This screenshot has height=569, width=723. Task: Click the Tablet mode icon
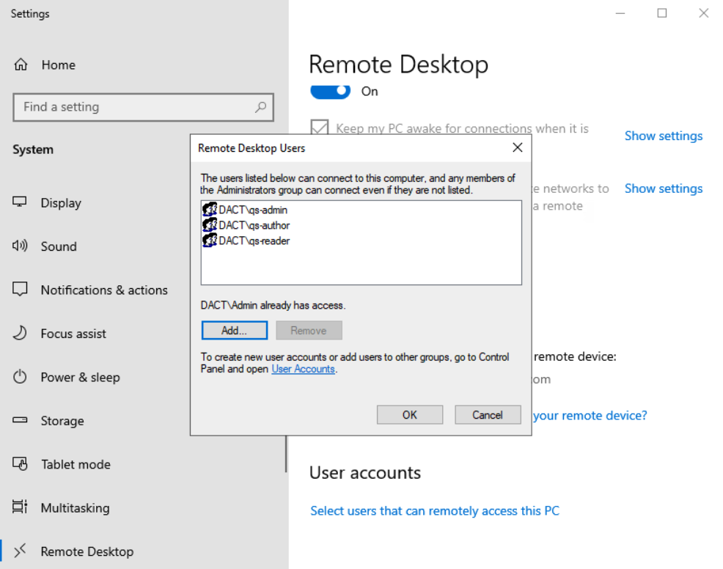point(20,463)
